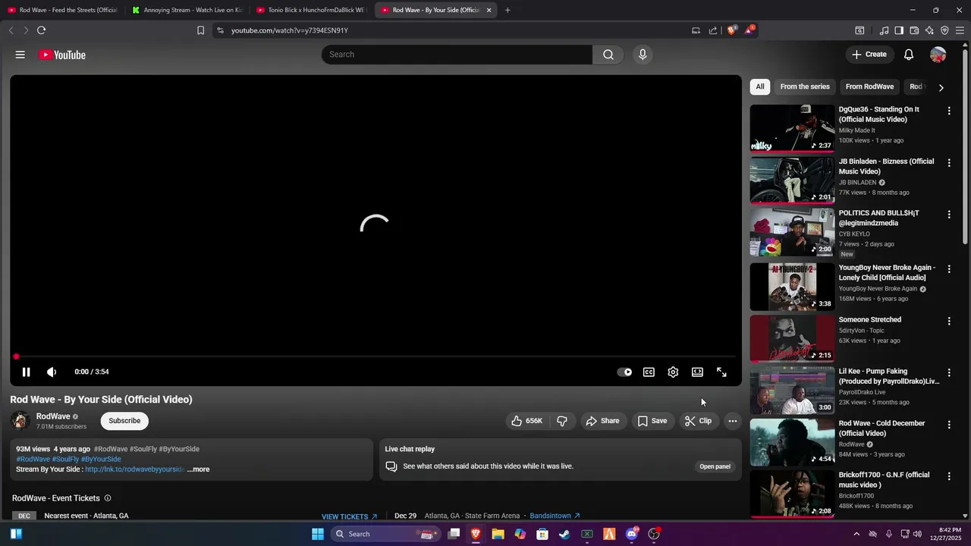Select the From RodWave chip
The height and width of the screenshot is (546, 971).
(x=869, y=86)
